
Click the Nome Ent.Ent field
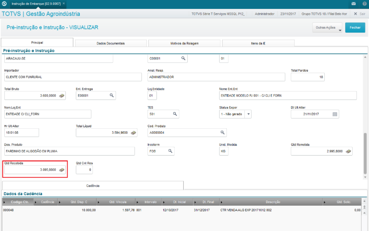(x=288, y=96)
